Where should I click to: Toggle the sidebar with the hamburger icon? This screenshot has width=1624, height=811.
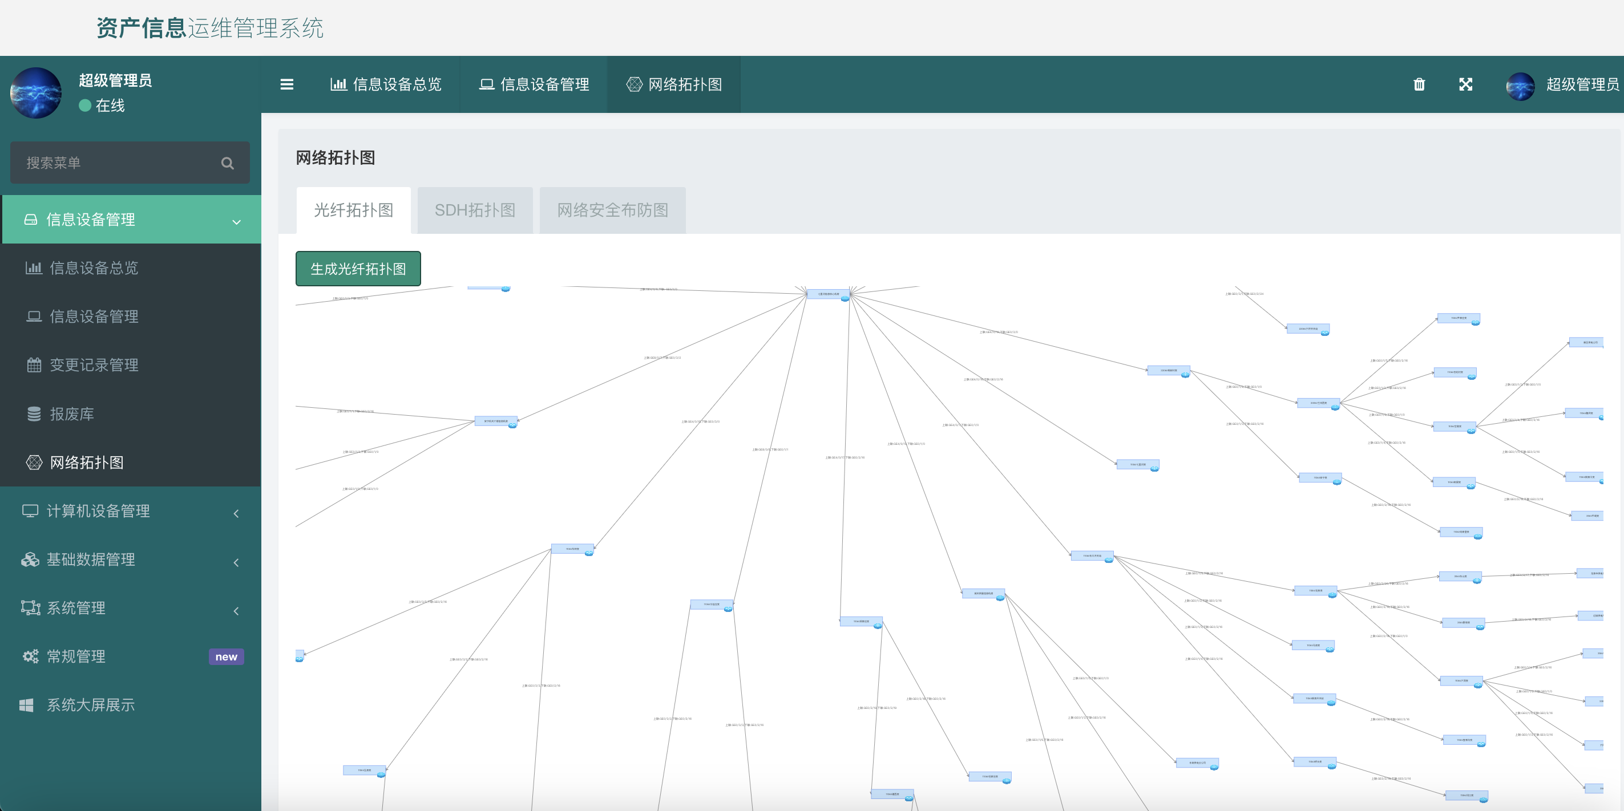coord(287,84)
